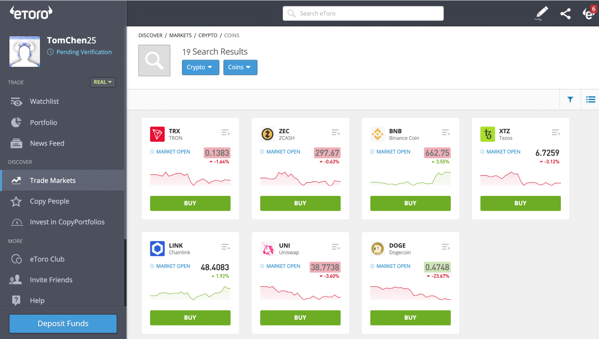
Task: Buy DOGE Dogecoin
Action: pos(410,318)
